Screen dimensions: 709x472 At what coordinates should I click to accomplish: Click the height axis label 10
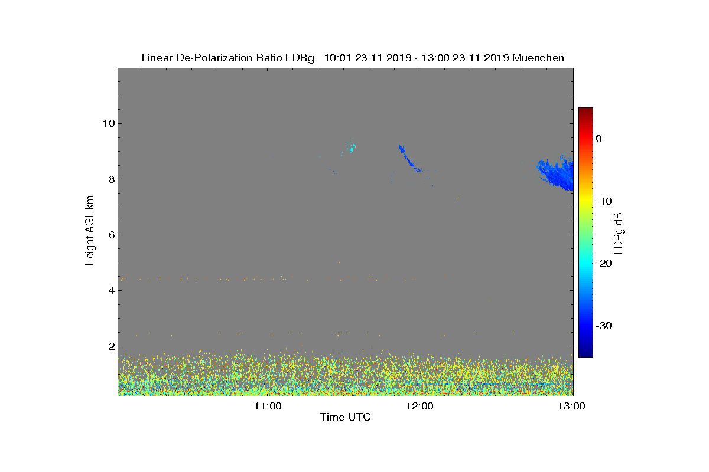(x=108, y=123)
